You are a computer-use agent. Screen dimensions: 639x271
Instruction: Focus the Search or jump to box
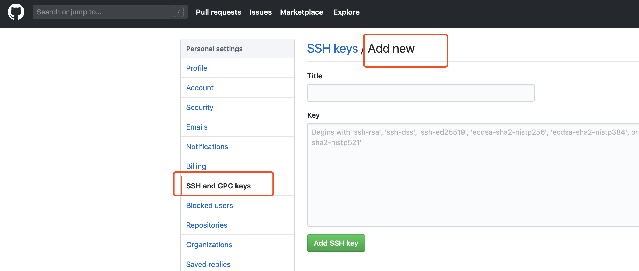pos(110,12)
